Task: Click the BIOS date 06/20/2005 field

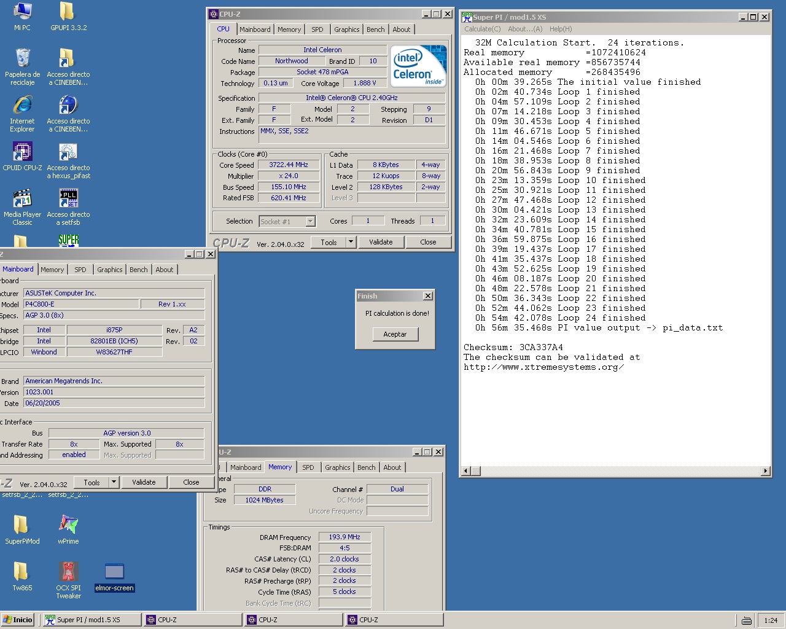Action: pyautogui.click(x=114, y=403)
